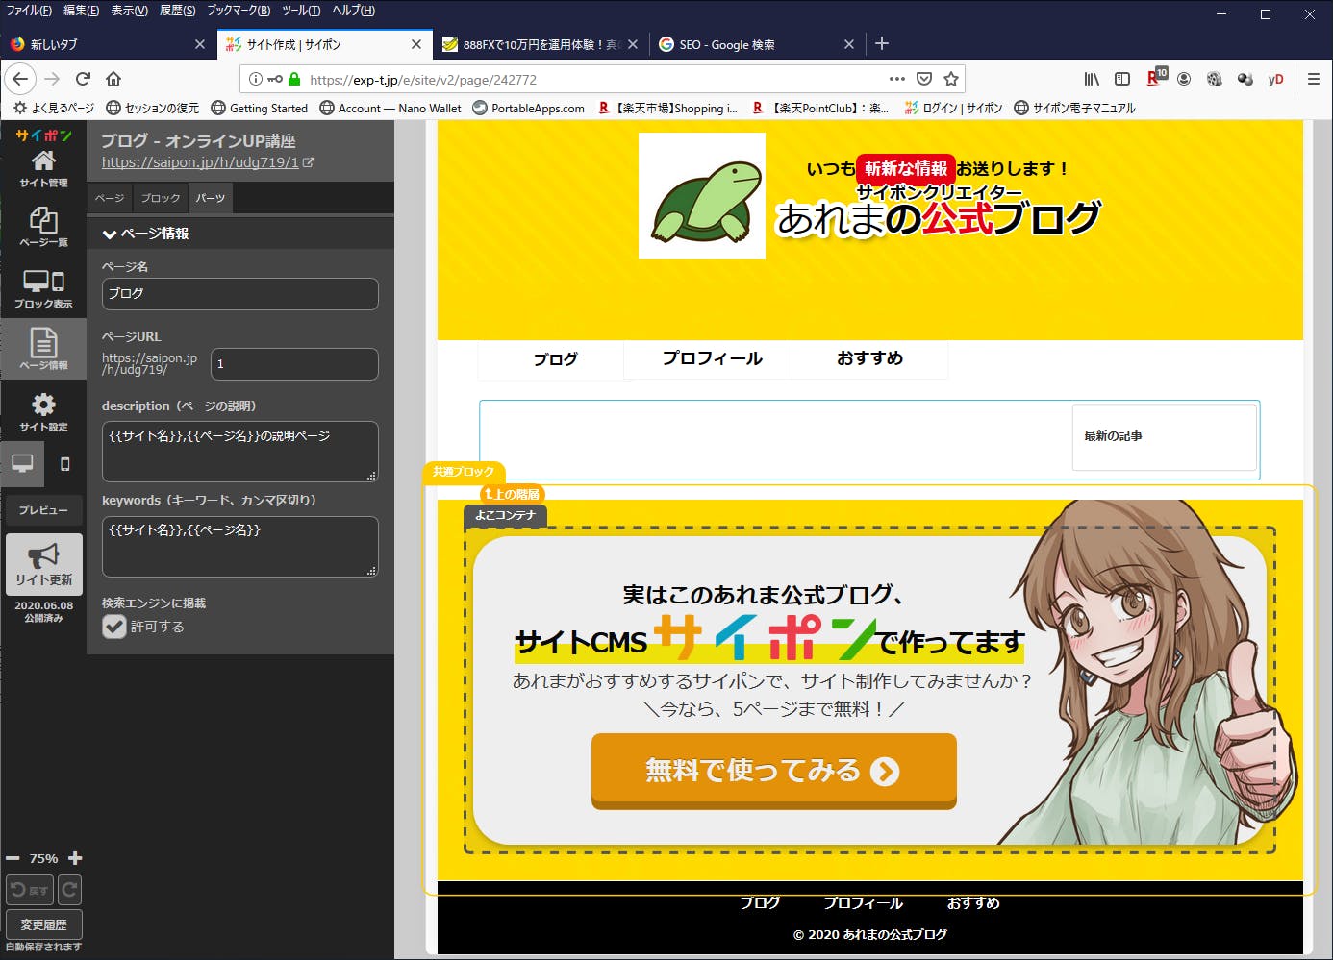The width and height of the screenshot is (1333, 960).
Task: Click footer プロフィール link
Action: tap(863, 903)
